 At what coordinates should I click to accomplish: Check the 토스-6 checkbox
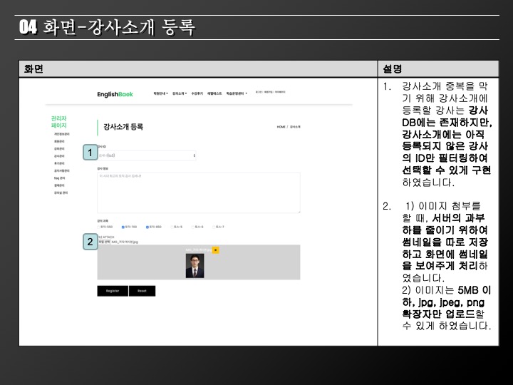pyautogui.click(x=192, y=227)
